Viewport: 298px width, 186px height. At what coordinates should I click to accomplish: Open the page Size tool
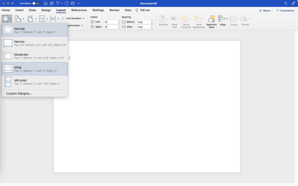(x=31, y=18)
